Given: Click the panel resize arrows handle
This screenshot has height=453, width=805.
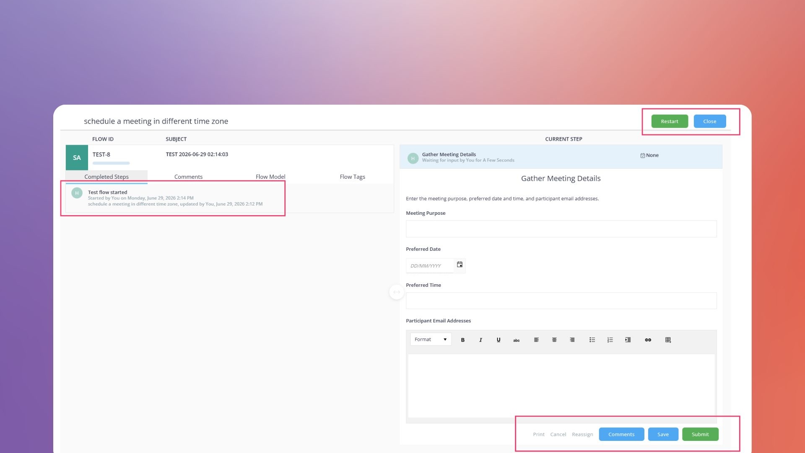Looking at the screenshot, I should [x=397, y=292].
